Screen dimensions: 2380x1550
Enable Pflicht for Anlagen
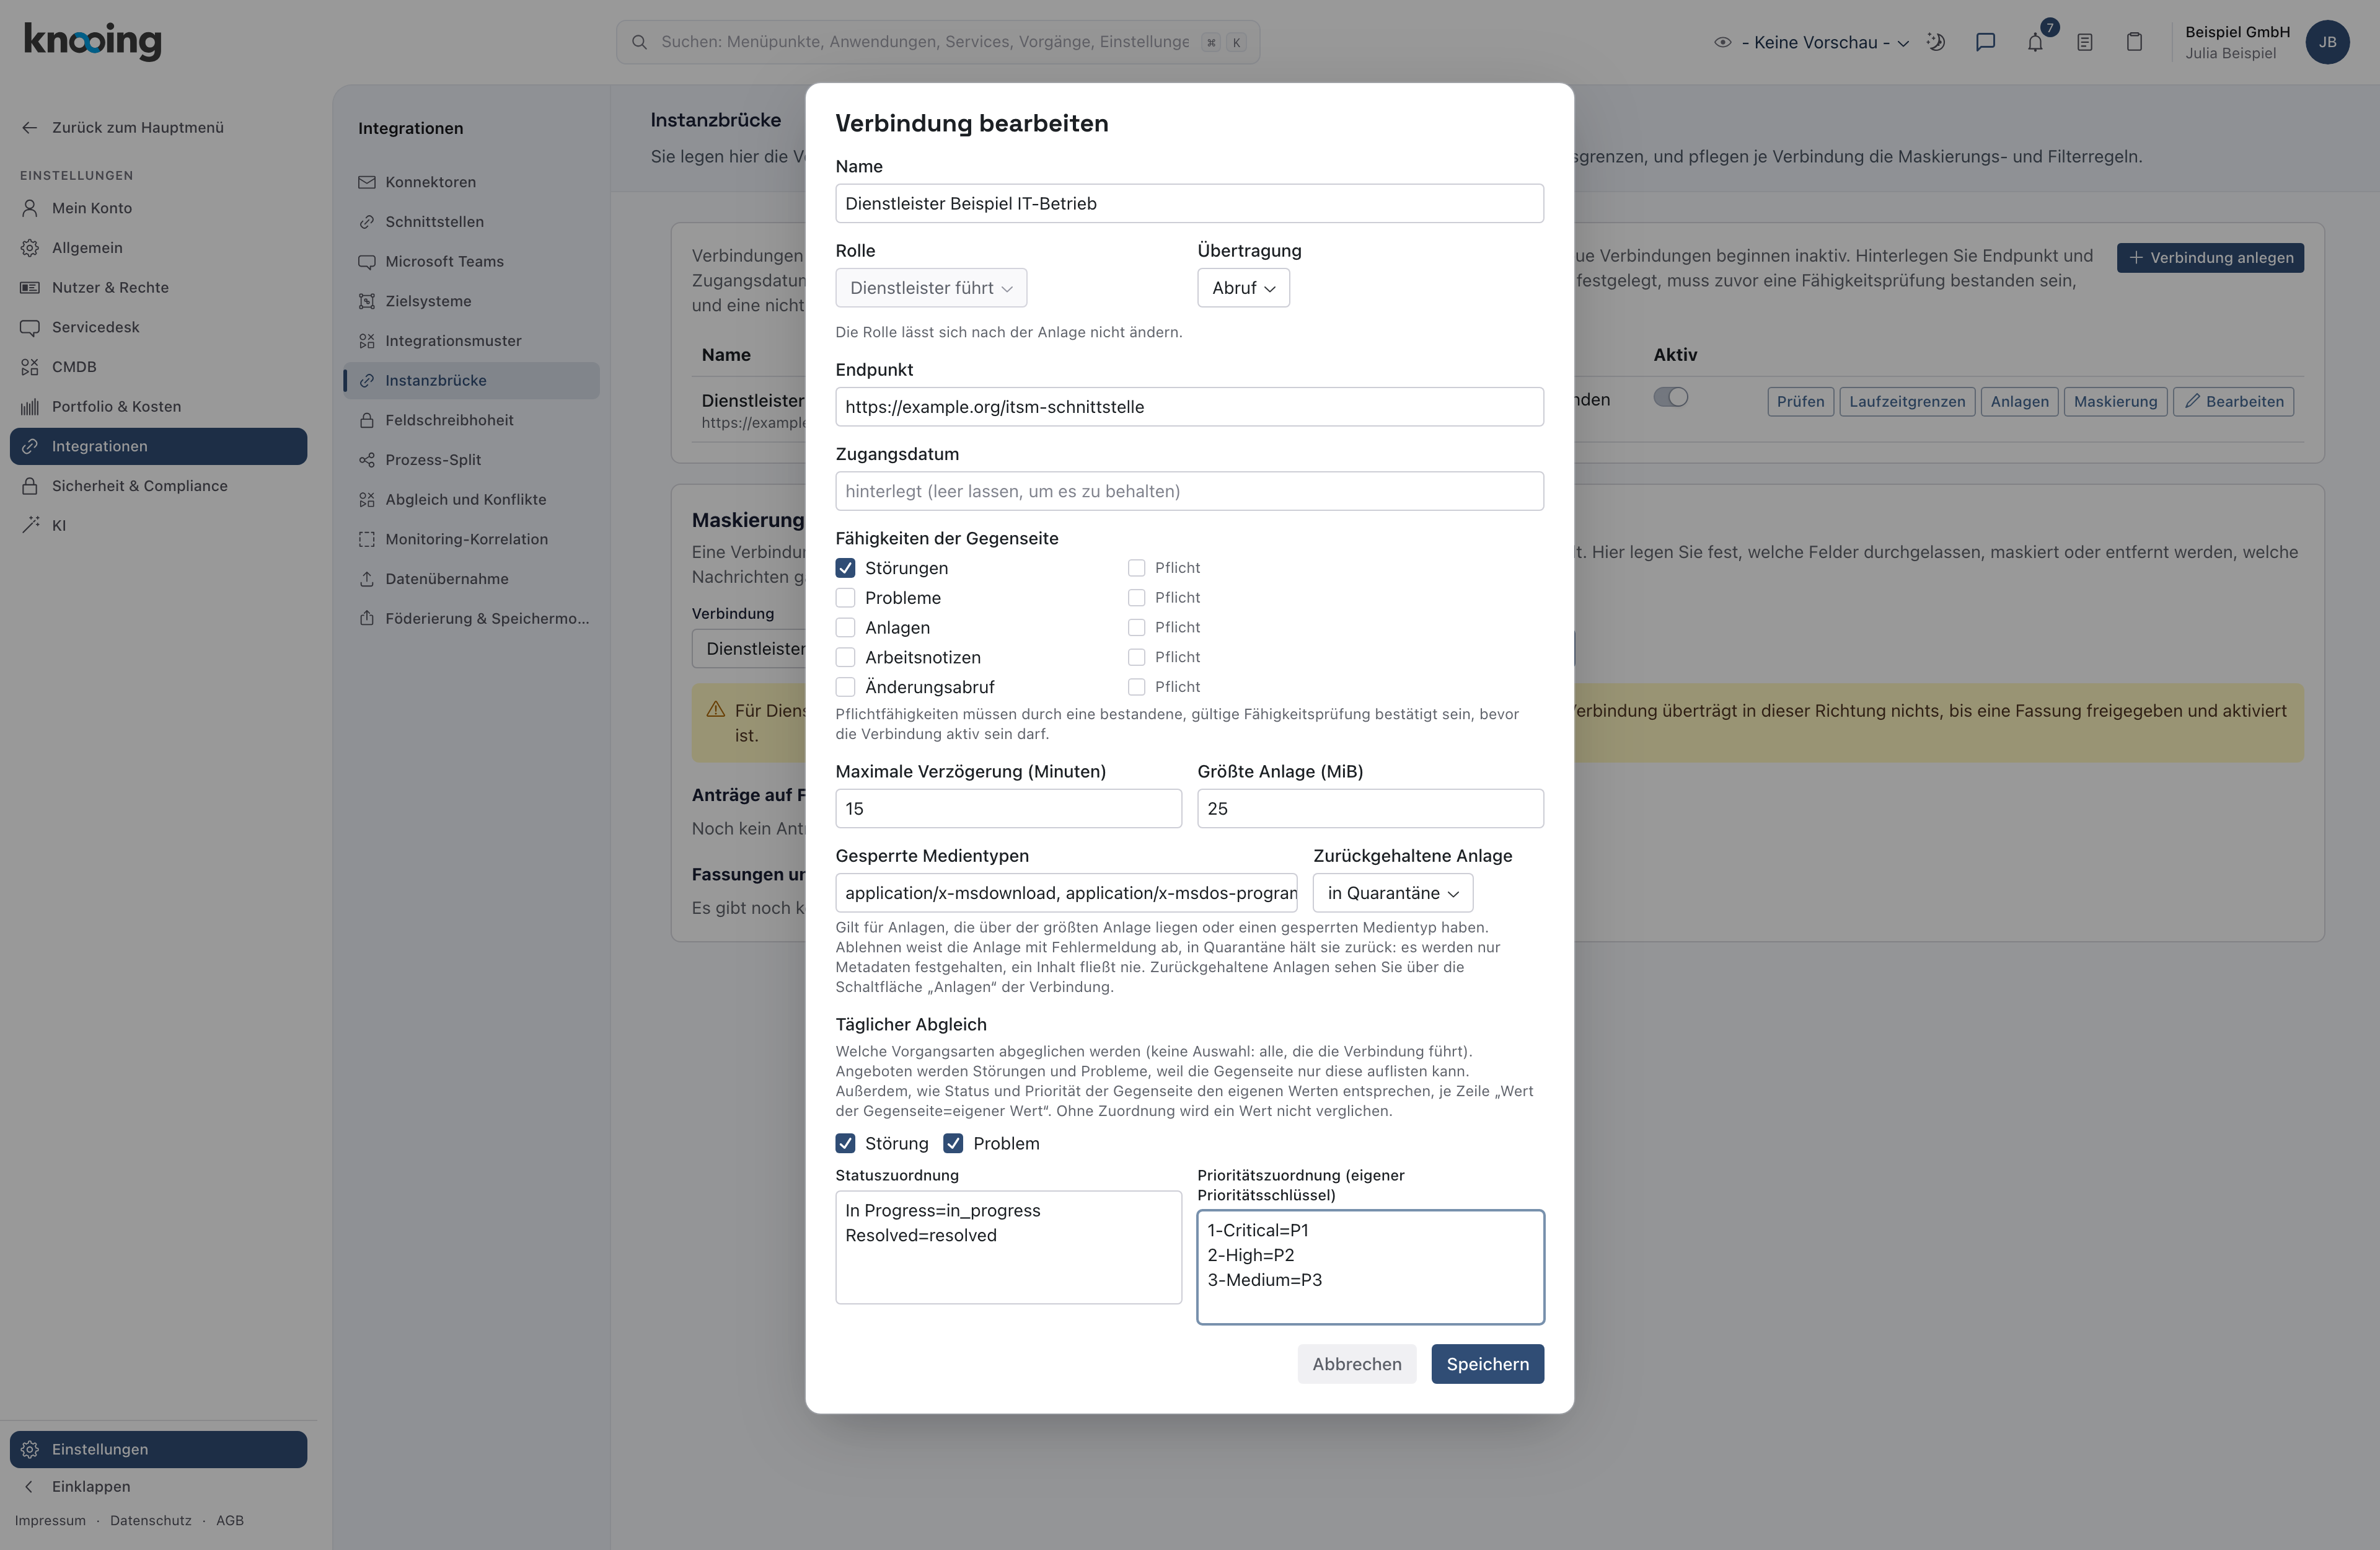[1136, 627]
